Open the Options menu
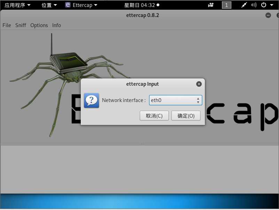 point(39,25)
